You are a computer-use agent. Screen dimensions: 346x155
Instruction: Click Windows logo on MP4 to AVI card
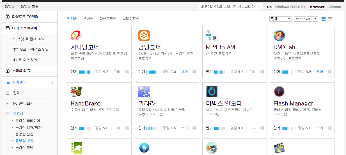click(262, 72)
